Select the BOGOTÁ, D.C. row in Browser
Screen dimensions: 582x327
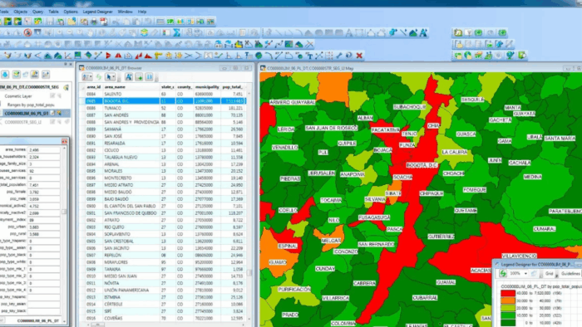[x=162, y=101]
